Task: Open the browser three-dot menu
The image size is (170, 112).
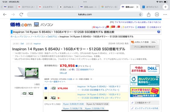Action: (165, 15)
